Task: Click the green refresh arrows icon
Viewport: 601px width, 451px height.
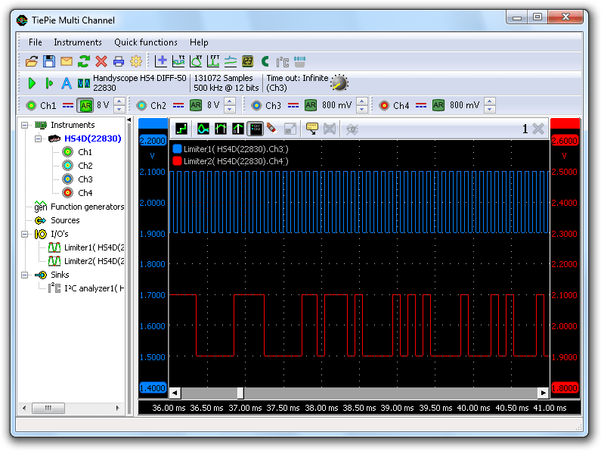Action: coord(84,61)
